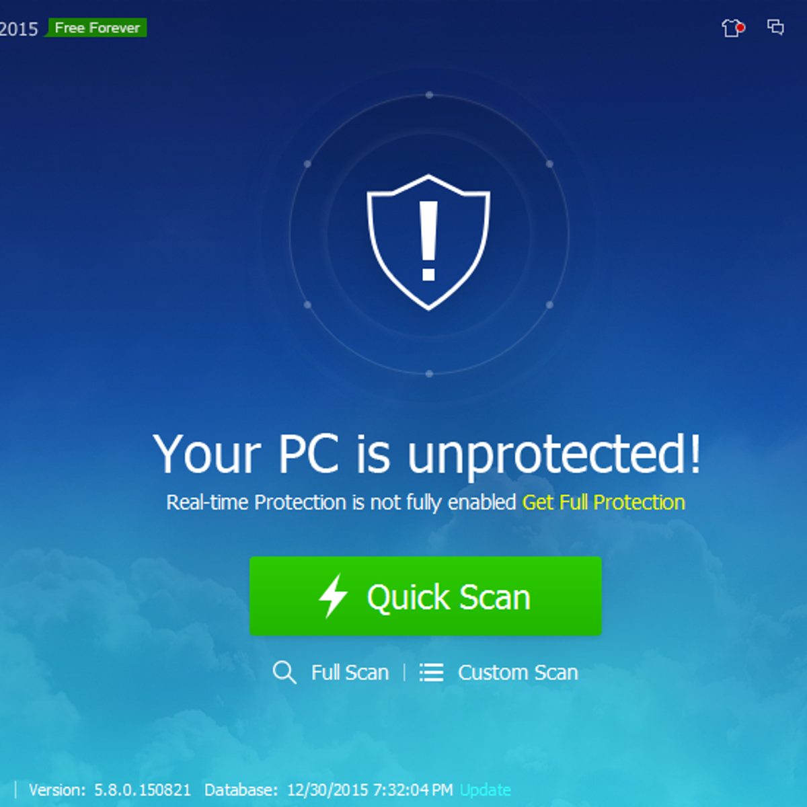
Task: Click the upper-right dot on shield ring
Action: point(549,164)
